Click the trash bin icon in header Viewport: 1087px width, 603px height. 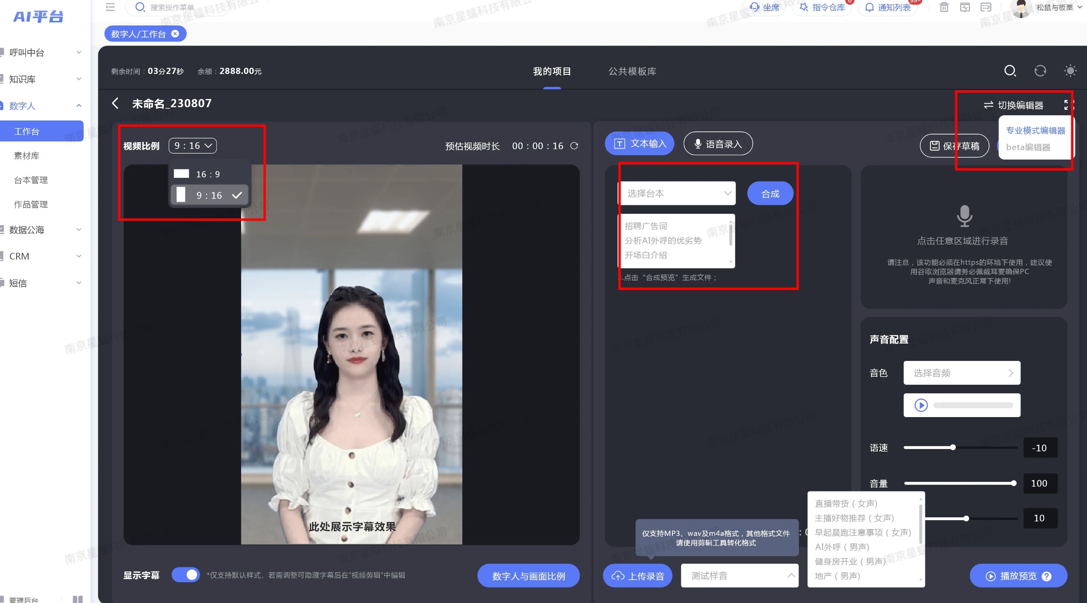(x=944, y=7)
